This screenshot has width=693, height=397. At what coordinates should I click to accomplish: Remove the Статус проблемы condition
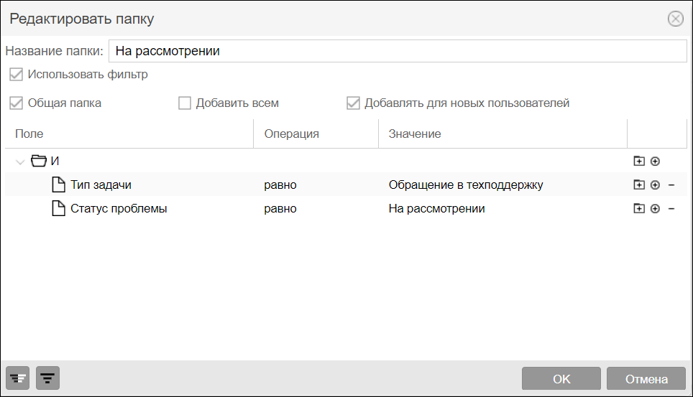pyautogui.click(x=671, y=209)
